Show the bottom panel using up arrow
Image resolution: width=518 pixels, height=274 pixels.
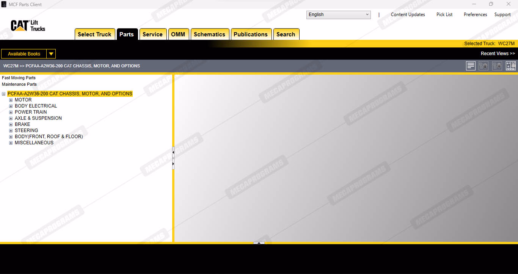pyautogui.click(x=259, y=243)
